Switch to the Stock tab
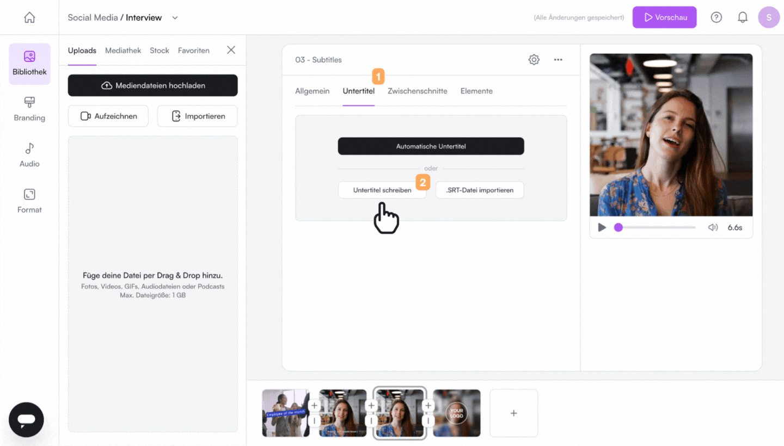Viewport: 784px width, 446px height. point(160,51)
